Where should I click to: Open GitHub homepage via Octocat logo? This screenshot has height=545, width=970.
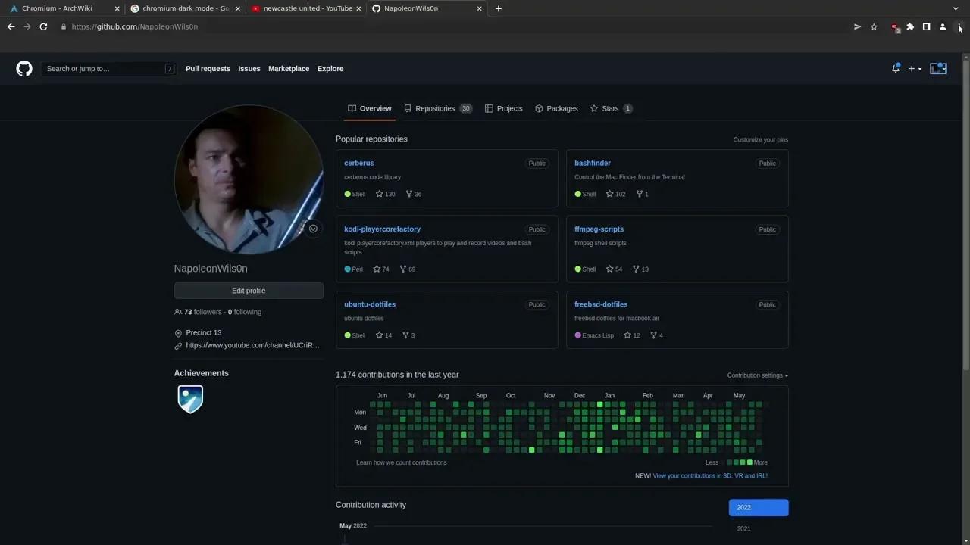(24, 69)
